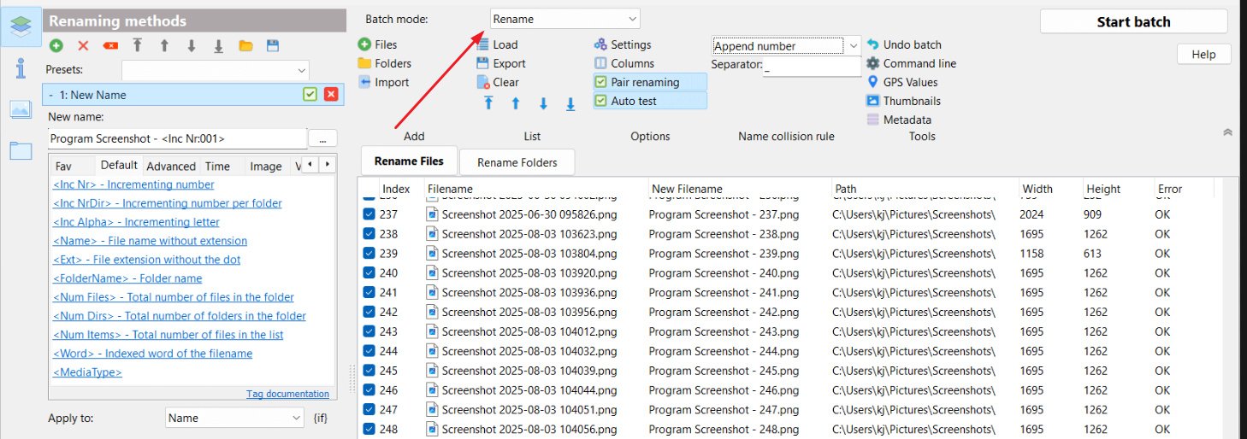Open the image sidebar panel icon
This screenshot has width=1247, height=439.
pos(21,109)
